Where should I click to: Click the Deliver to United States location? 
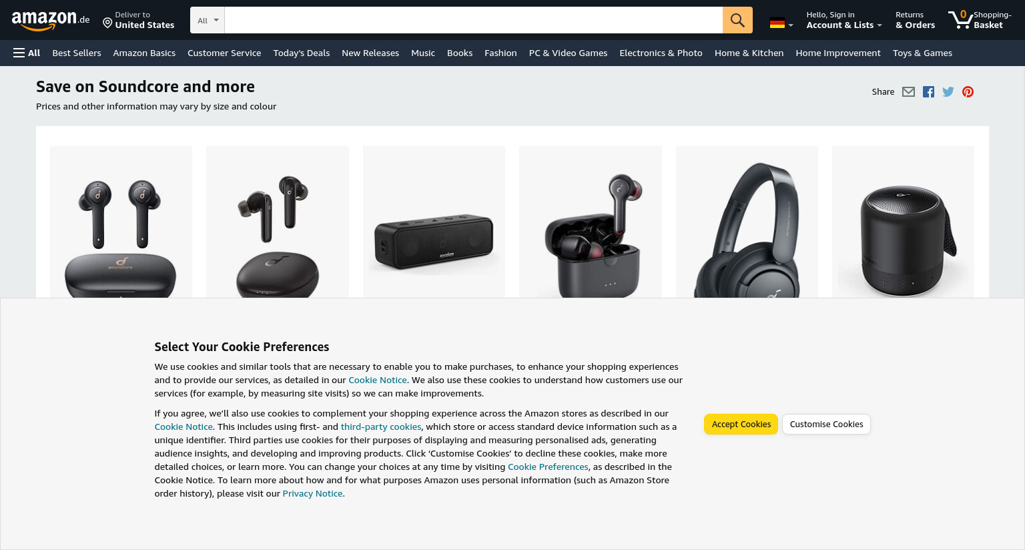[x=139, y=20]
